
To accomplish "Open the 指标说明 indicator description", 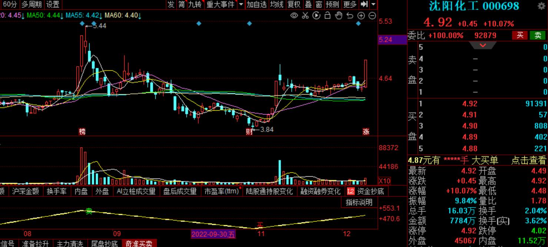I will pos(359,202).
